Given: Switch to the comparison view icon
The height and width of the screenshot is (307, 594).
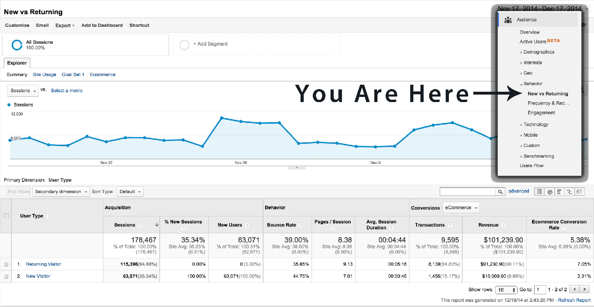Looking at the screenshot, I should [569, 192].
